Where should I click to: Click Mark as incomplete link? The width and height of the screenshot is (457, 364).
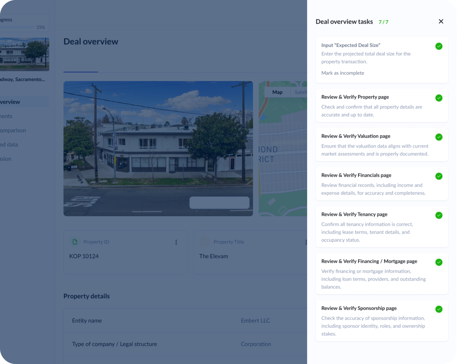tap(343, 73)
